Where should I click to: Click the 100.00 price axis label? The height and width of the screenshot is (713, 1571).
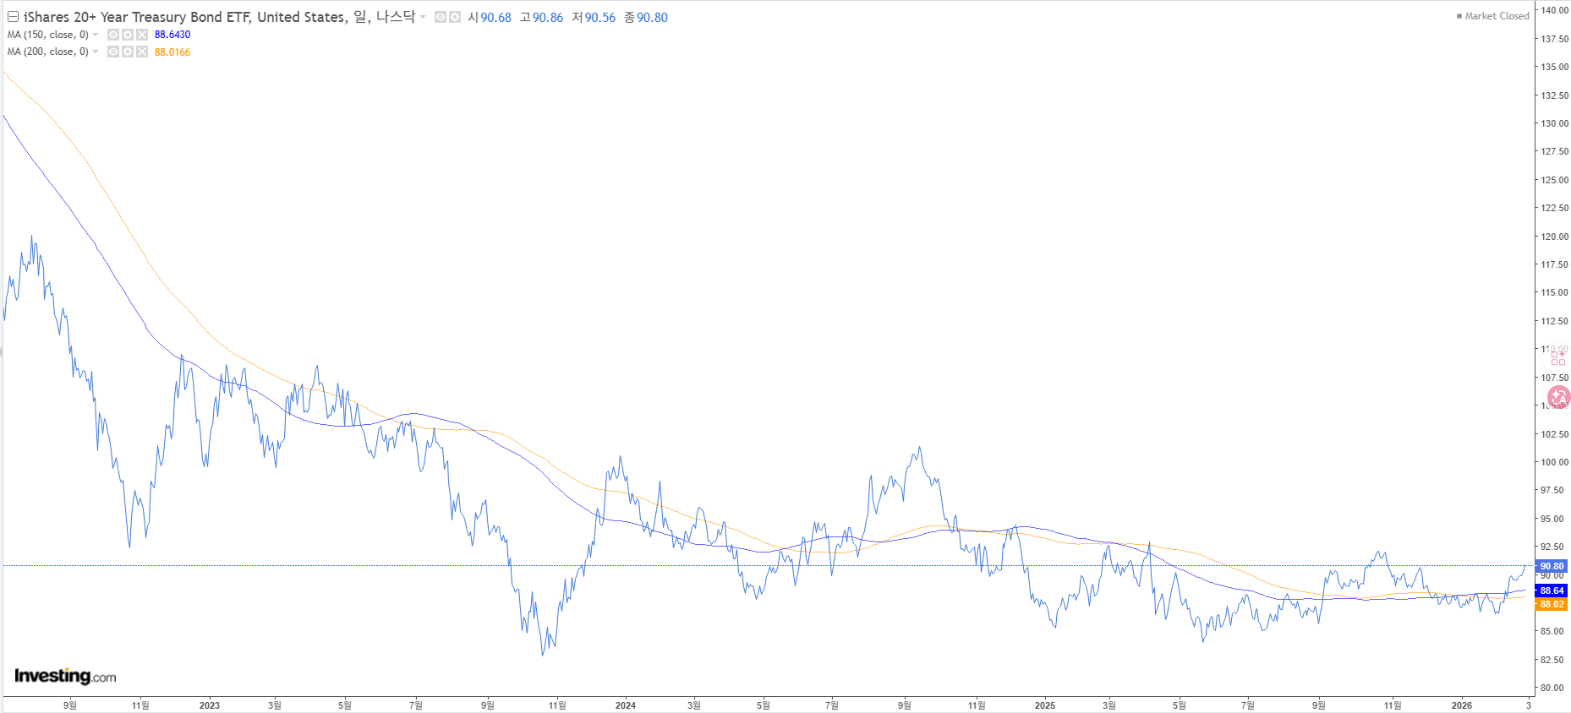pos(1554,462)
